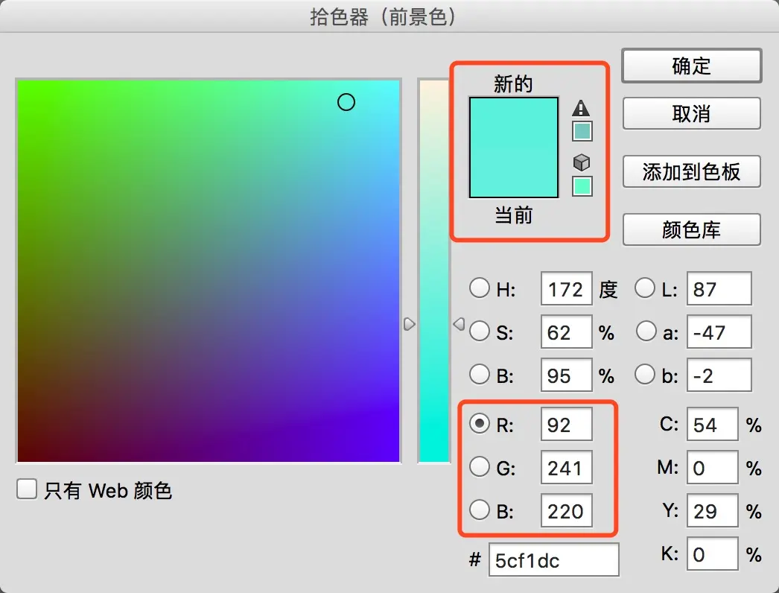Confirm with the 确定 button

click(x=691, y=66)
